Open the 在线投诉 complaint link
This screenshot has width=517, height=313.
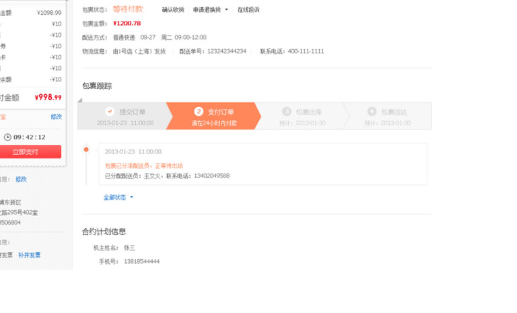(x=248, y=10)
